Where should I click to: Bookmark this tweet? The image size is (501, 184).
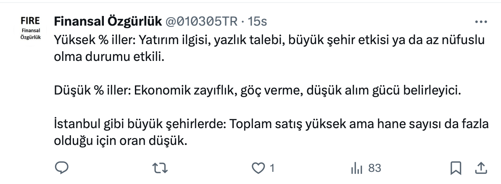tap(455, 168)
